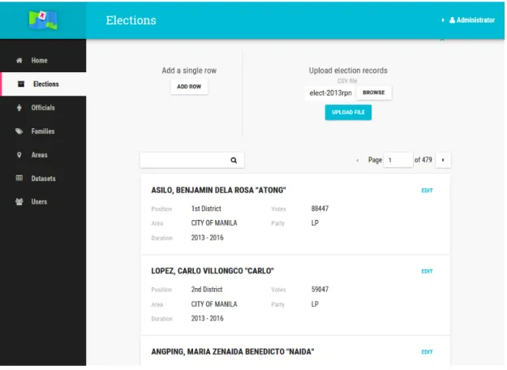Click the name LOPEZ, CARLO VILLONGCO "CARLO"
The width and height of the screenshot is (507, 370).
[213, 271]
